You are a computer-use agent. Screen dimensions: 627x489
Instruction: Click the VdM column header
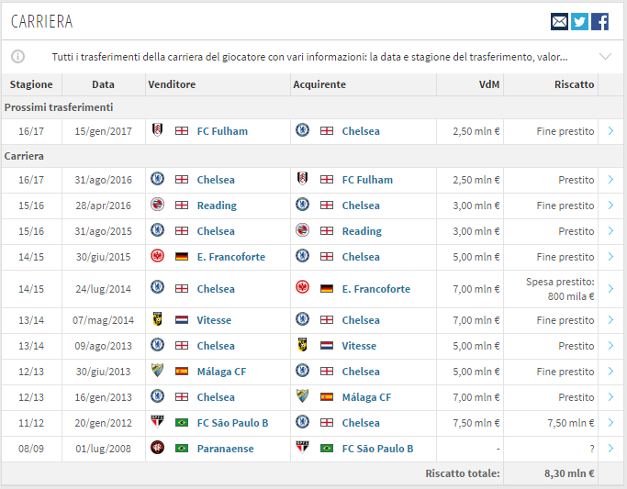click(x=488, y=84)
